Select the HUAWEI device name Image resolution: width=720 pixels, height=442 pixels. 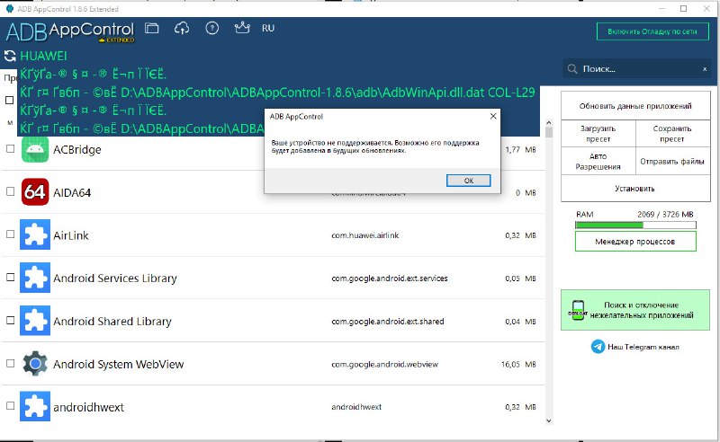click(43, 56)
